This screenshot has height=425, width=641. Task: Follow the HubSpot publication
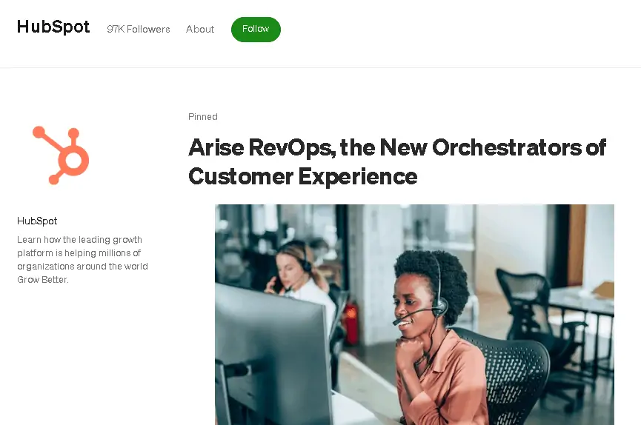tap(256, 30)
